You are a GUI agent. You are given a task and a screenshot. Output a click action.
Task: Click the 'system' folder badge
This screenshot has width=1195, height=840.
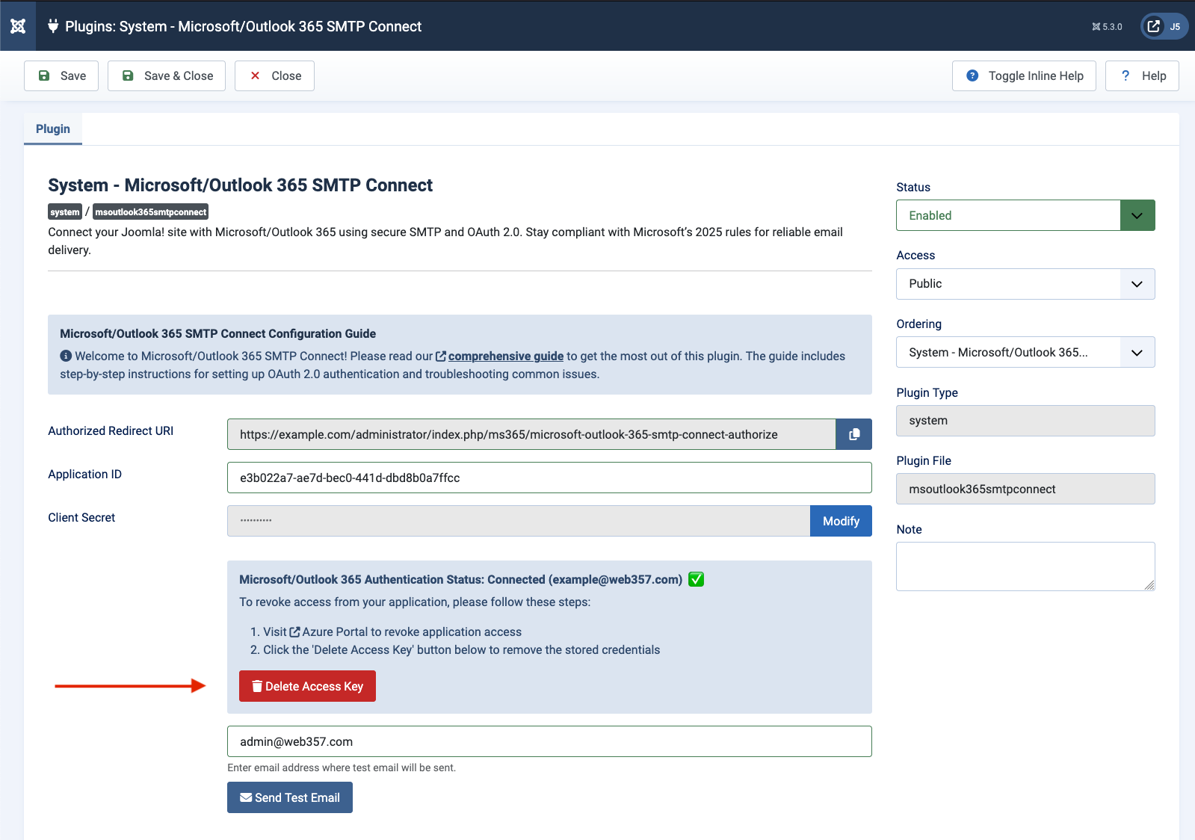65,212
